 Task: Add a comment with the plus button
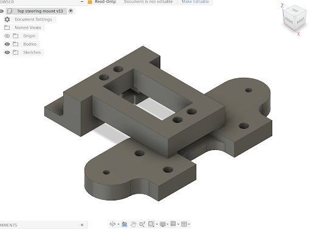[82, 225]
